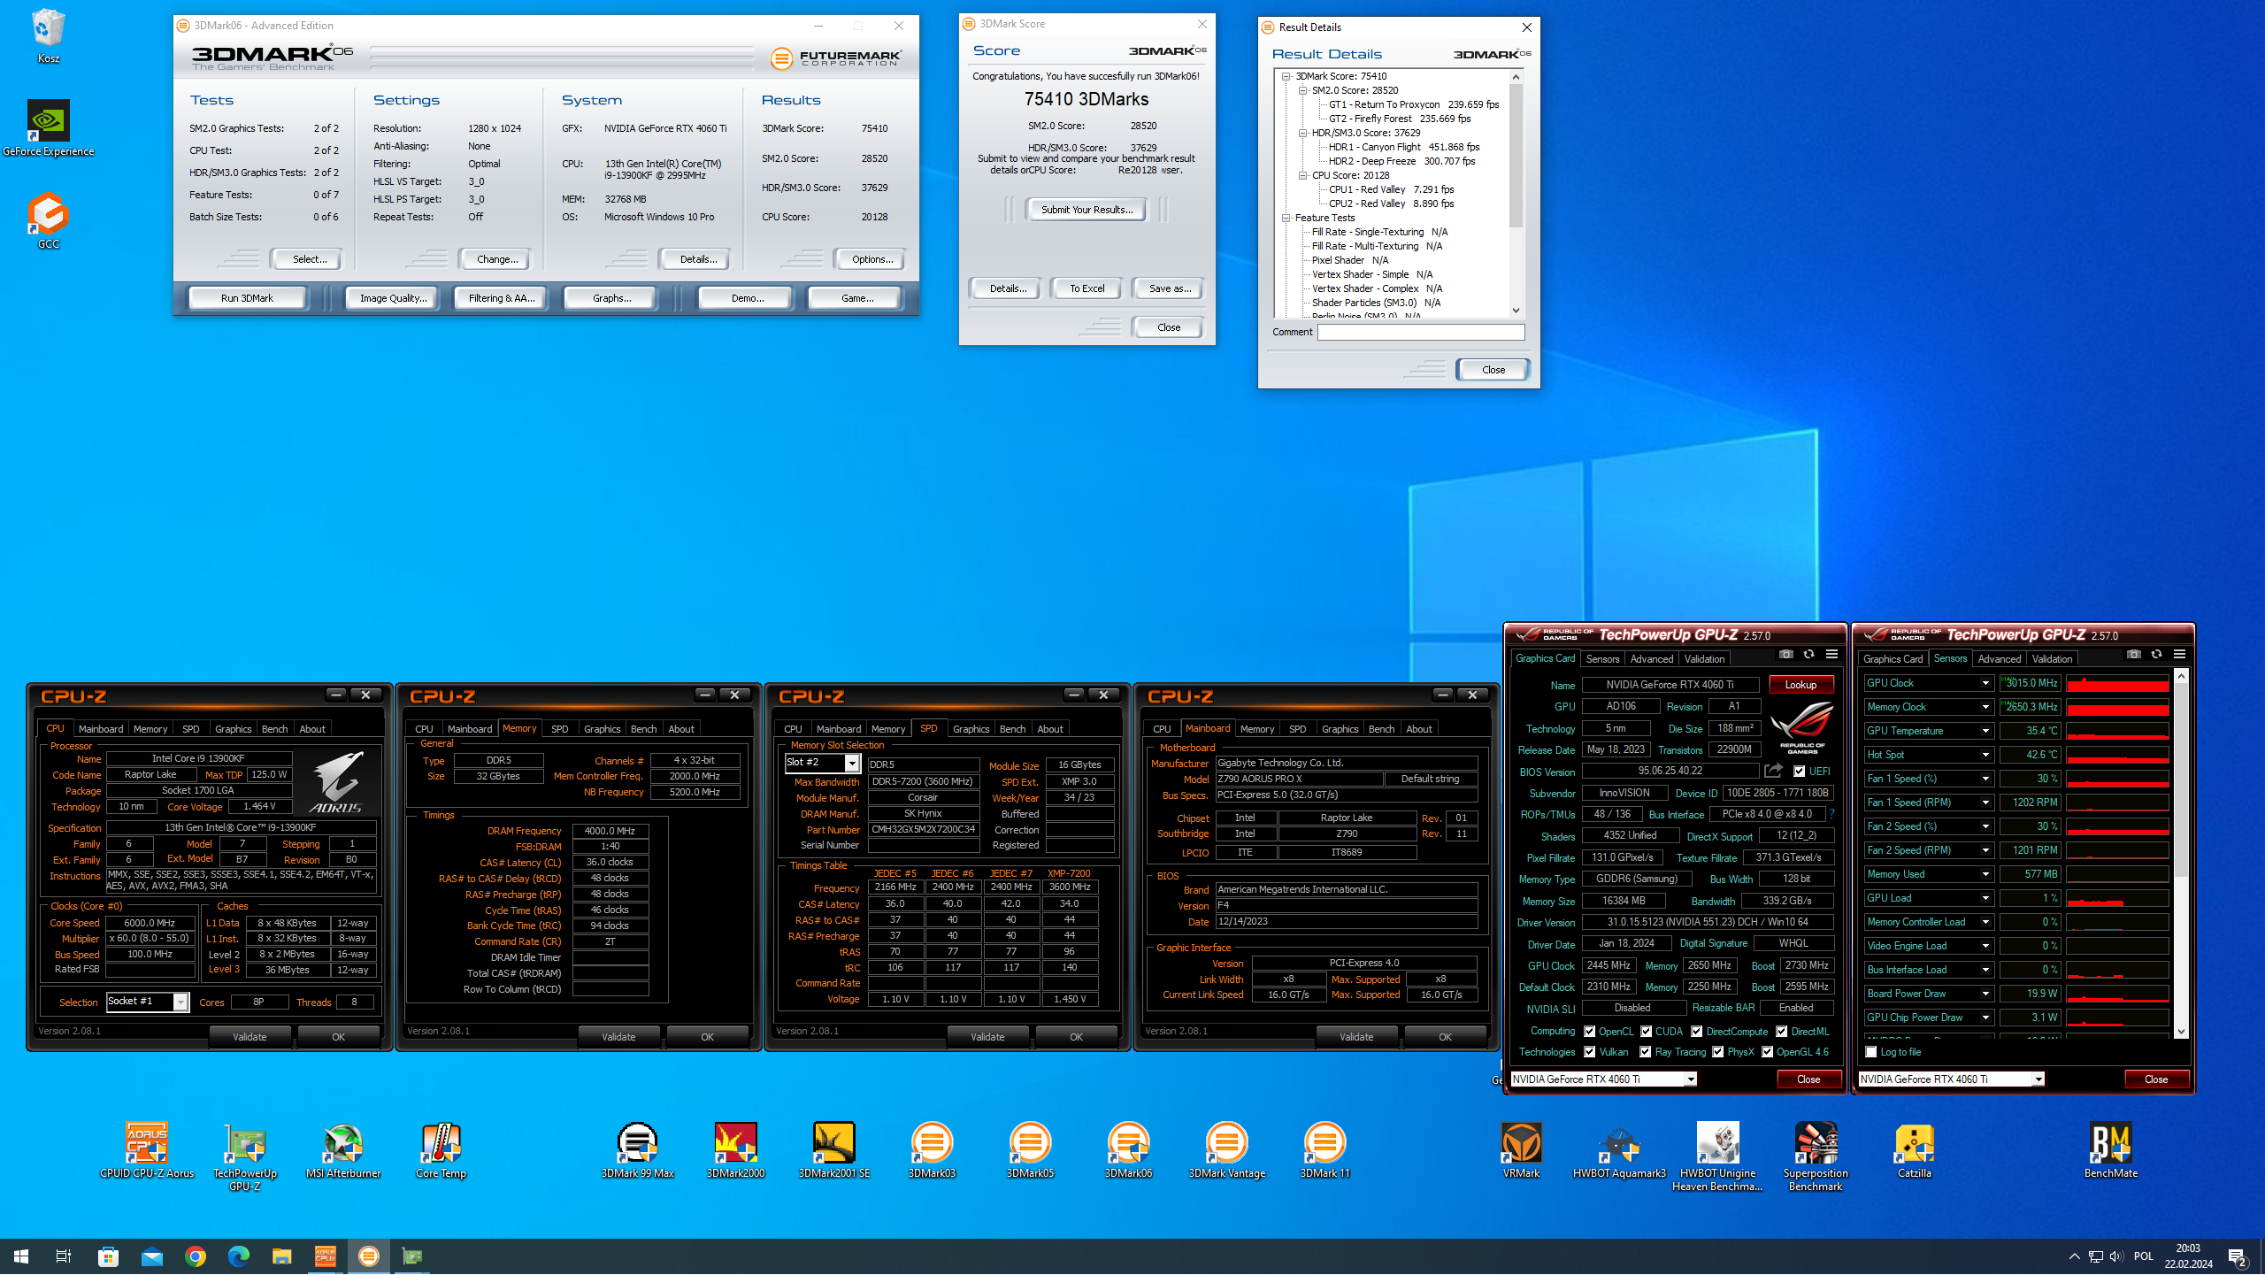Open Chrome from the taskbar
Screen dimensions: 2265x1275
(x=196, y=1256)
